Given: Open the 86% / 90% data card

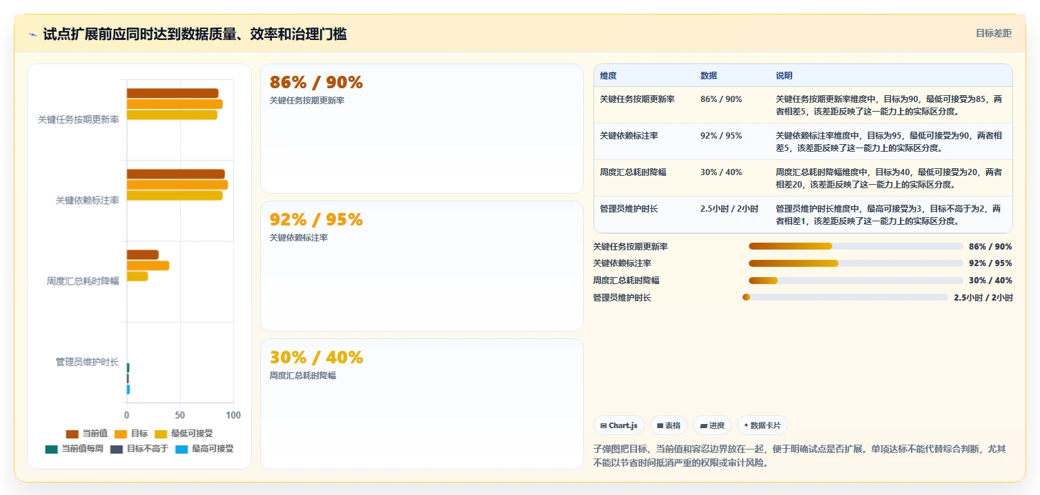Looking at the screenshot, I should tap(422, 128).
